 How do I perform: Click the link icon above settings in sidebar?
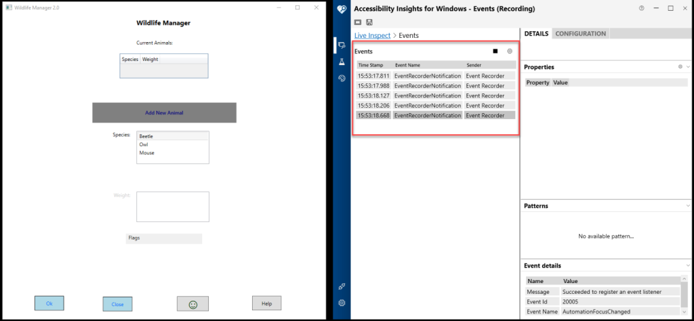point(342,286)
